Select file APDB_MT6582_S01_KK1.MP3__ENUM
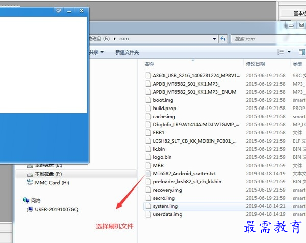The height and width of the screenshot is (243, 306). pyautogui.click(x=194, y=92)
